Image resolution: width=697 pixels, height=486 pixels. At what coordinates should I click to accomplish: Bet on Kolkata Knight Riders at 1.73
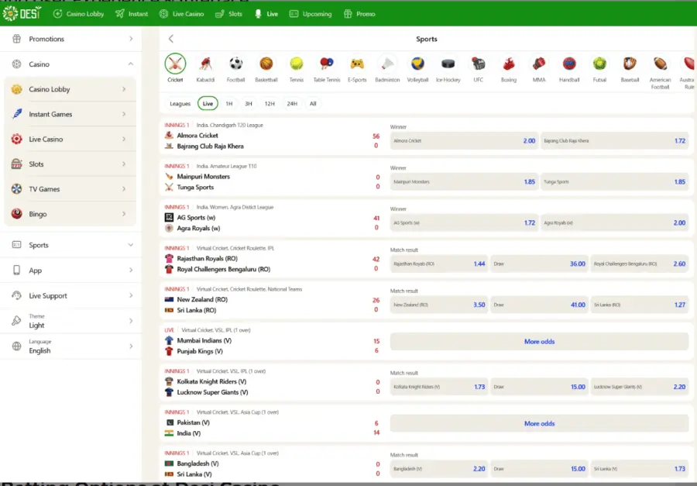click(439, 387)
